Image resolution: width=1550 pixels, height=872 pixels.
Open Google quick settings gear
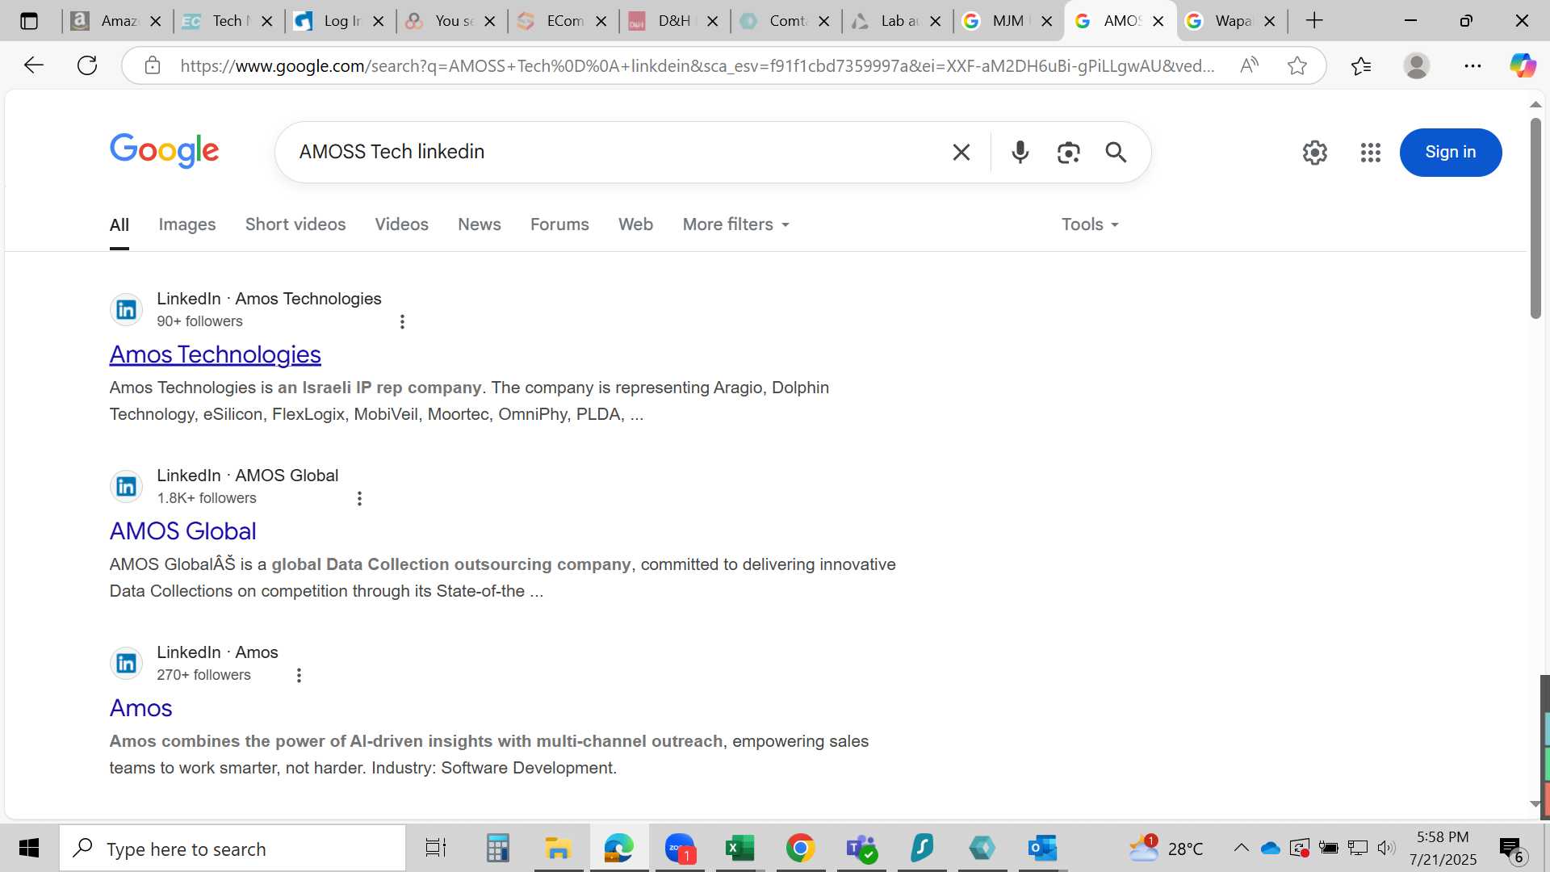(x=1315, y=152)
